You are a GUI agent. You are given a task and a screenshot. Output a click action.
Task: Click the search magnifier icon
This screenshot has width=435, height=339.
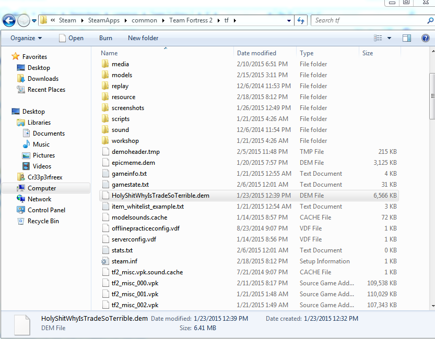tap(430, 20)
